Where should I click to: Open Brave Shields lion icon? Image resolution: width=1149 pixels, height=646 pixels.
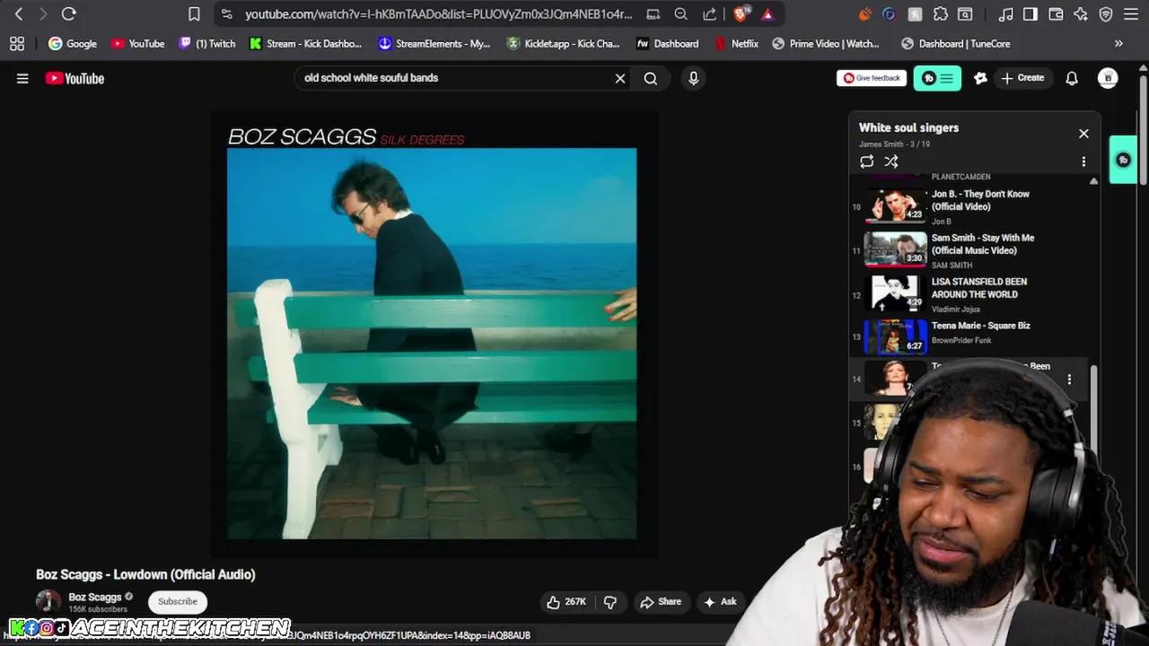pos(741,14)
